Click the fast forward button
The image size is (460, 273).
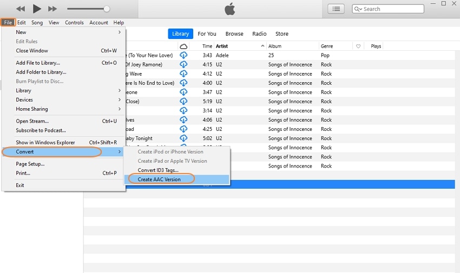coord(52,9)
